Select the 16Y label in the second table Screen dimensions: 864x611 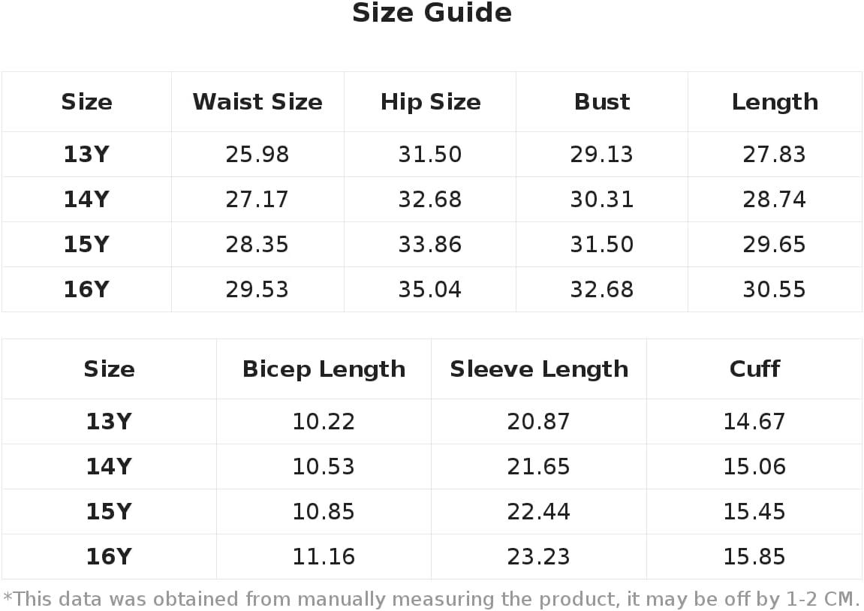[x=109, y=557]
